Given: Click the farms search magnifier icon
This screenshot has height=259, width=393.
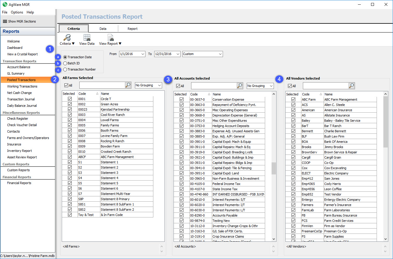Looking at the screenshot, I should click(x=128, y=85).
